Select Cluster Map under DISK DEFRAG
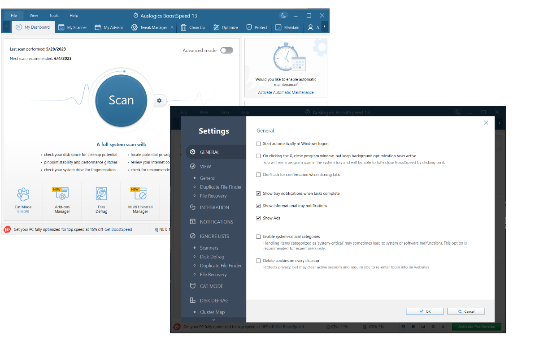This screenshot has width=539, height=349. tap(213, 312)
